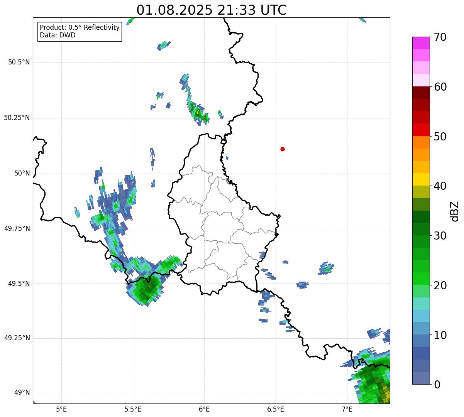Click the longitude label 5°E

coord(61,409)
